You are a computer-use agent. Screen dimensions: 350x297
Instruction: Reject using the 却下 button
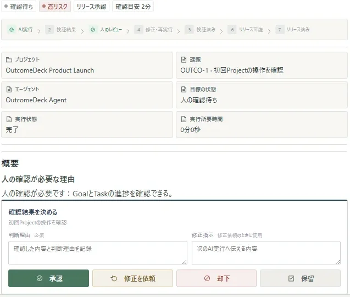click(216, 278)
